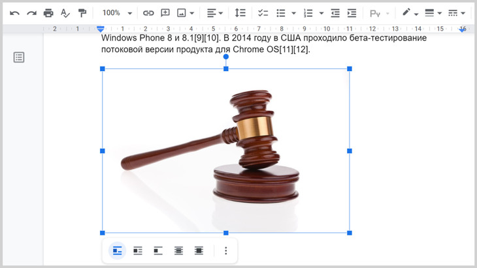Image resolution: width=477 pixels, height=268 pixels.
Task: Open the image options three-dot menu
Action: (225, 250)
